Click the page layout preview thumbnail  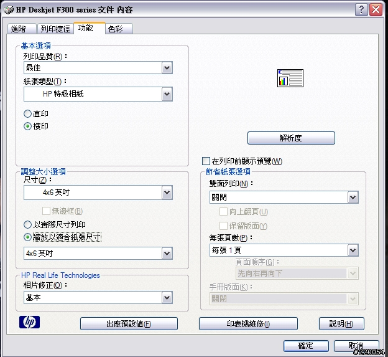point(290,78)
